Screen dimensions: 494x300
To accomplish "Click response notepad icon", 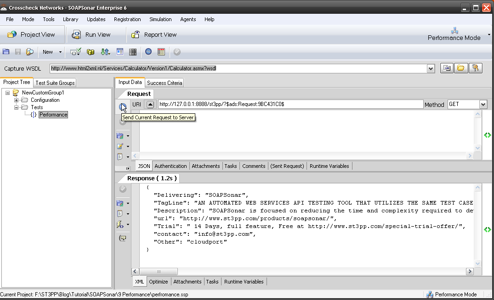I will pos(120,214).
